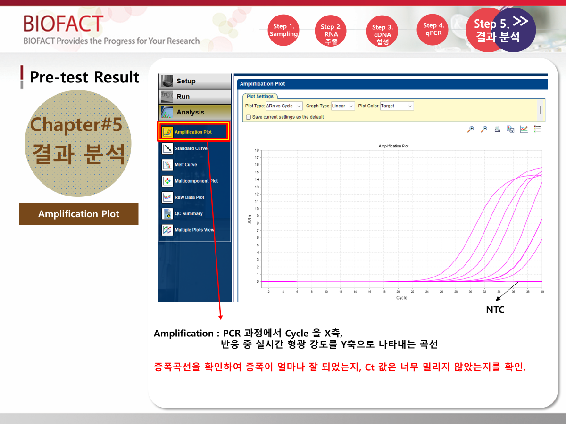
Task: Open the Melt Curve view
Action: [185, 165]
